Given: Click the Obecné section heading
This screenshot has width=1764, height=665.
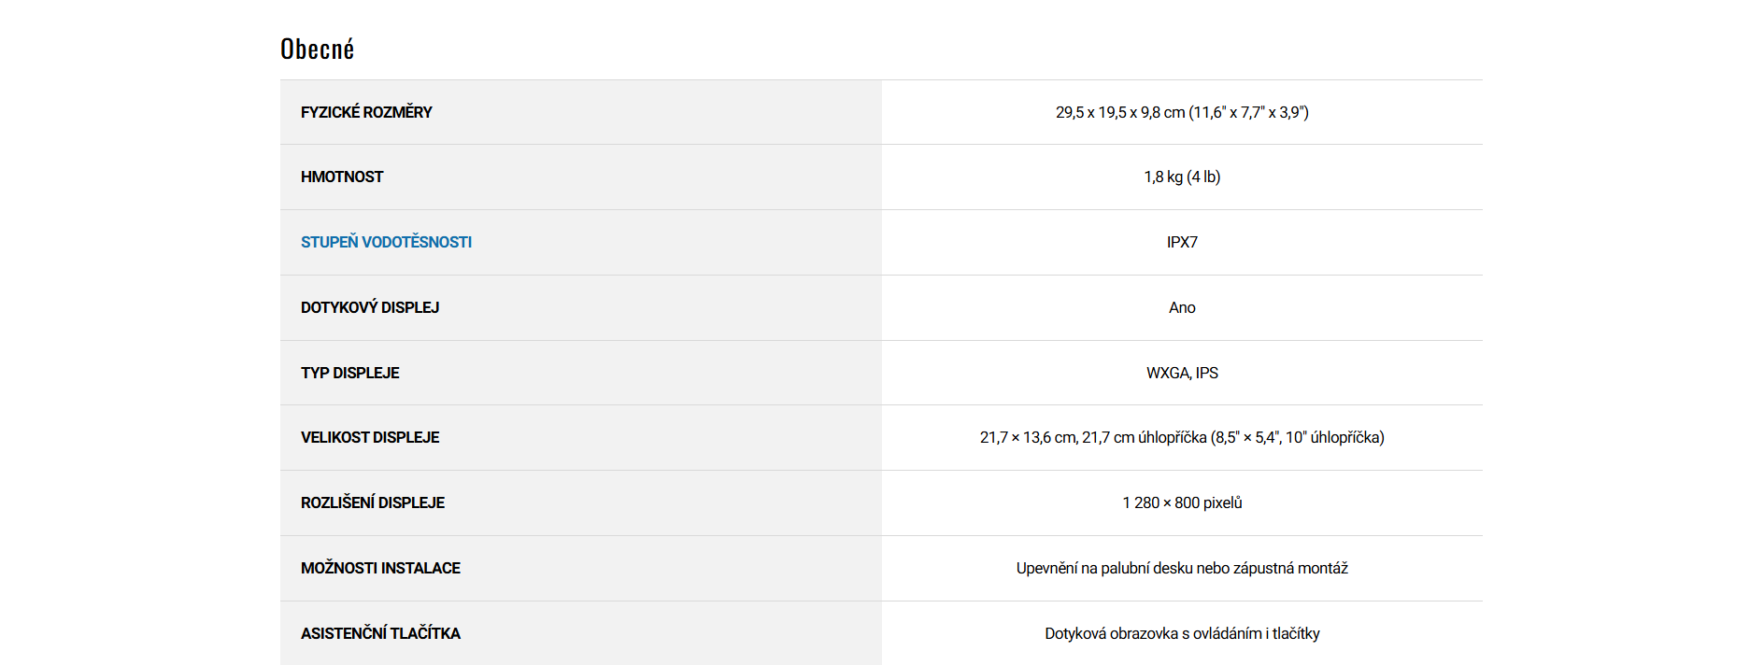Looking at the screenshot, I should (317, 50).
